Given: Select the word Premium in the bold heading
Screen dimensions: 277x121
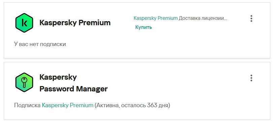Looking at the screenshot, I should click(94, 23).
